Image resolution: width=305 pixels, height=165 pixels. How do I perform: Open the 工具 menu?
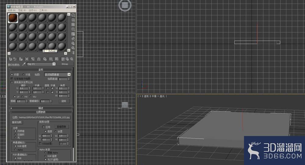click(x=43, y=10)
